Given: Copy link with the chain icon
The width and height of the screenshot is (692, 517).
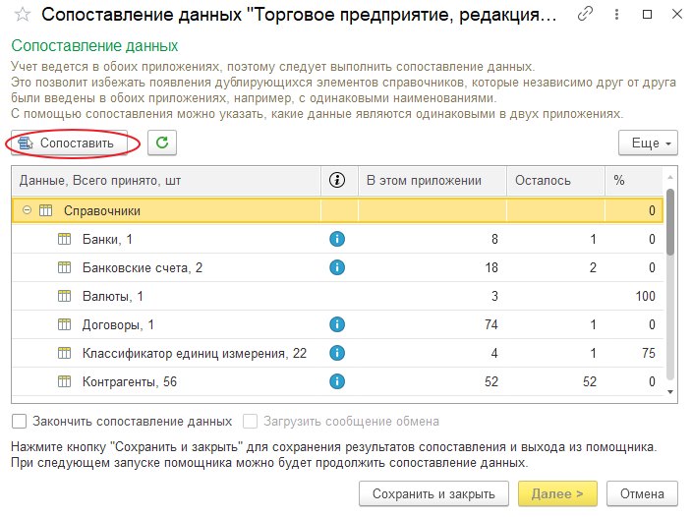Looking at the screenshot, I should (x=585, y=15).
